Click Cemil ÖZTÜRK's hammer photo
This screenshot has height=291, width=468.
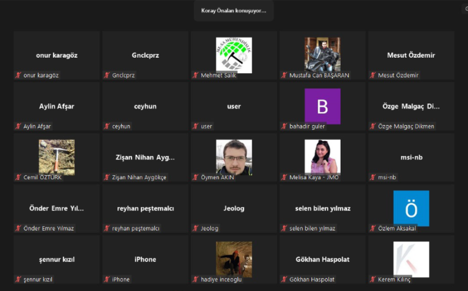pyautogui.click(x=57, y=157)
